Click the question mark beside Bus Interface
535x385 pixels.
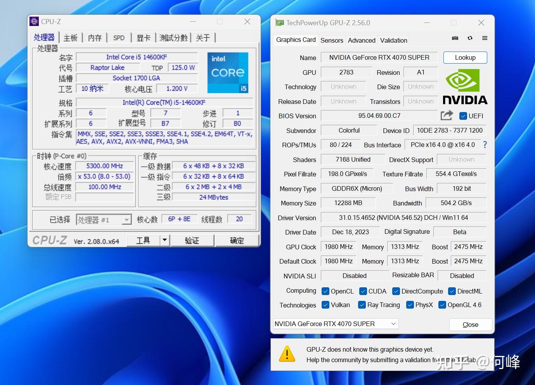click(x=485, y=144)
